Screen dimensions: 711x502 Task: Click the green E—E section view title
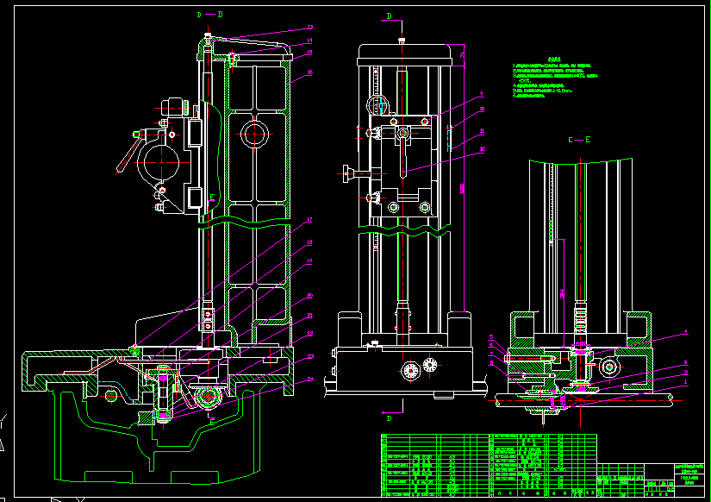click(579, 140)
